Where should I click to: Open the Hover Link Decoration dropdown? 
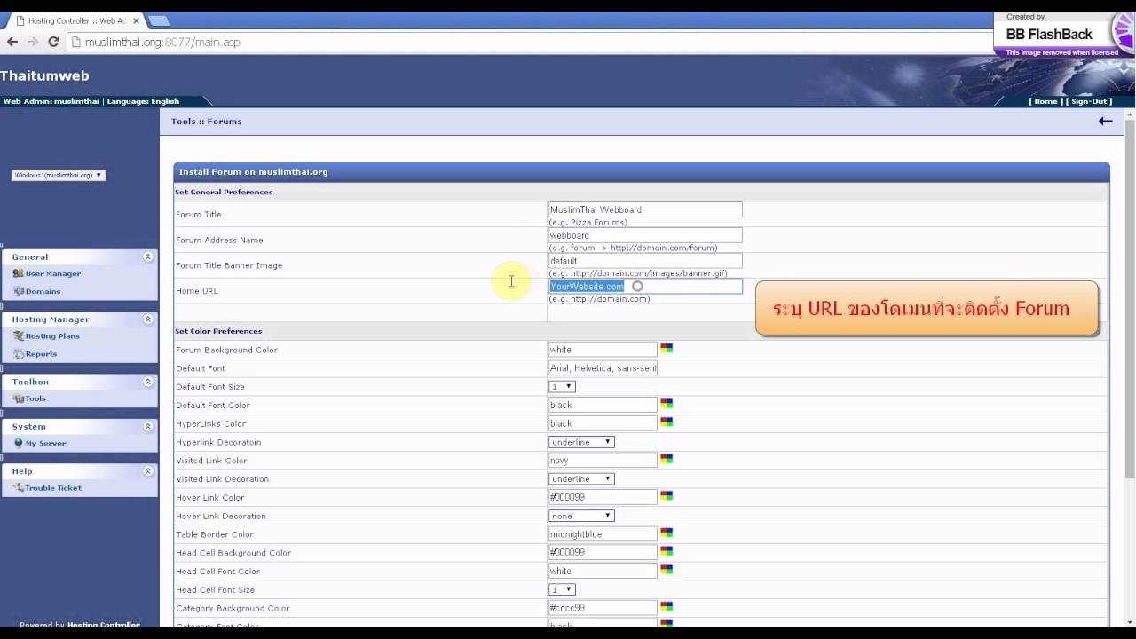coord(581,516)
